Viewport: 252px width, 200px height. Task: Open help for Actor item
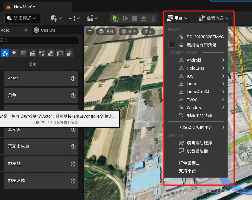(73, 78)
